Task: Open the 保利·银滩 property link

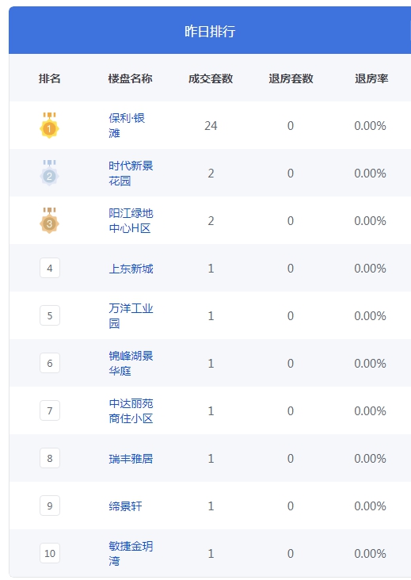Action: 127,125
